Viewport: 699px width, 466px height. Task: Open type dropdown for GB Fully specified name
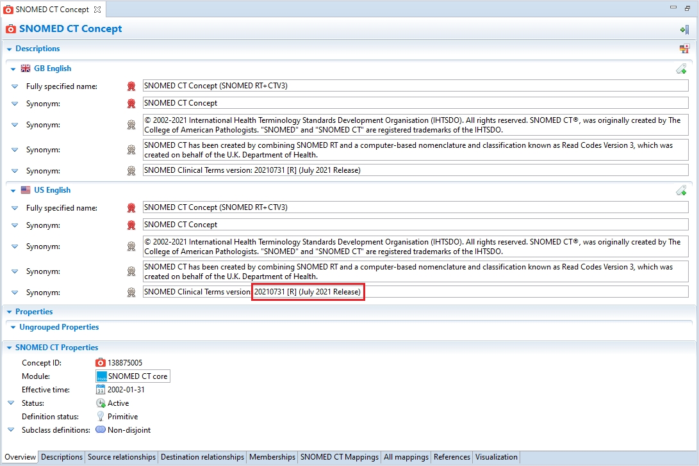click(x=15, y=86)
